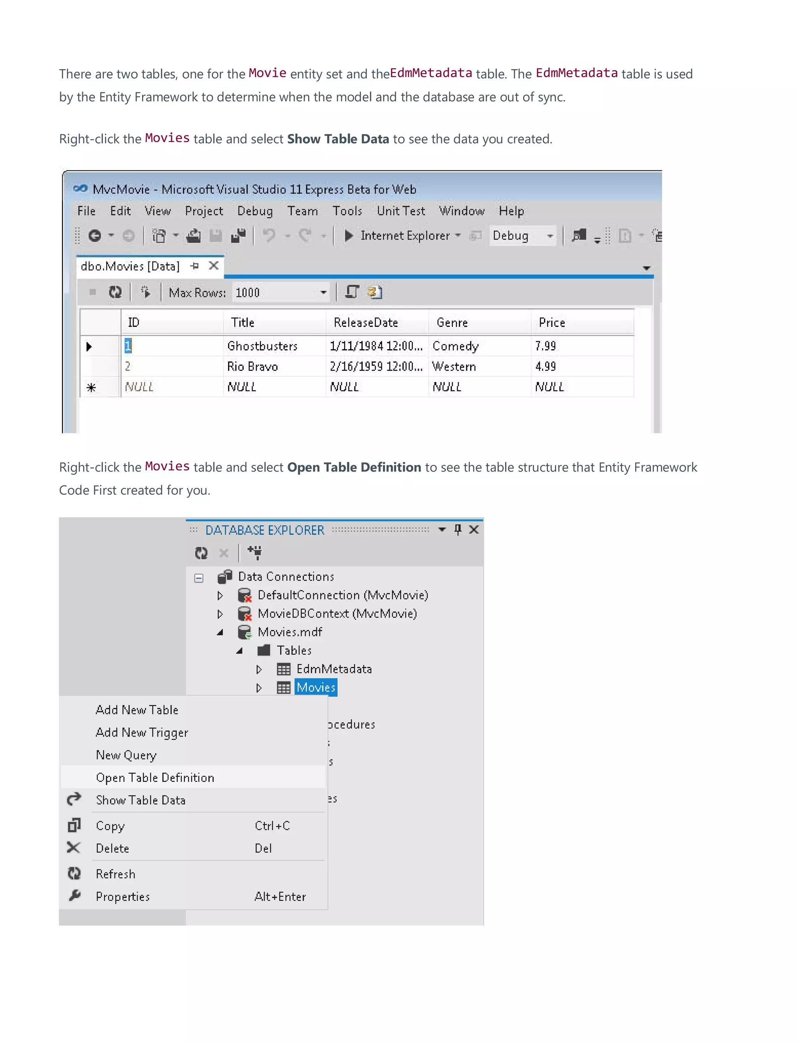This screenshot has height=1043, width=797.
Task: Click the Delete X icon in Database Explorer toolbar
Action: [224, 553]
